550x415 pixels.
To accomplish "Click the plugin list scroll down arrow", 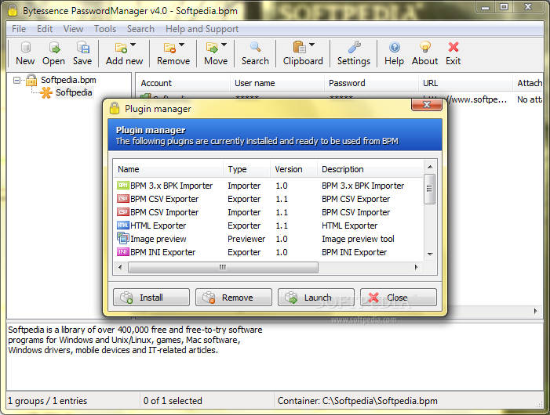I will [430, 254].
